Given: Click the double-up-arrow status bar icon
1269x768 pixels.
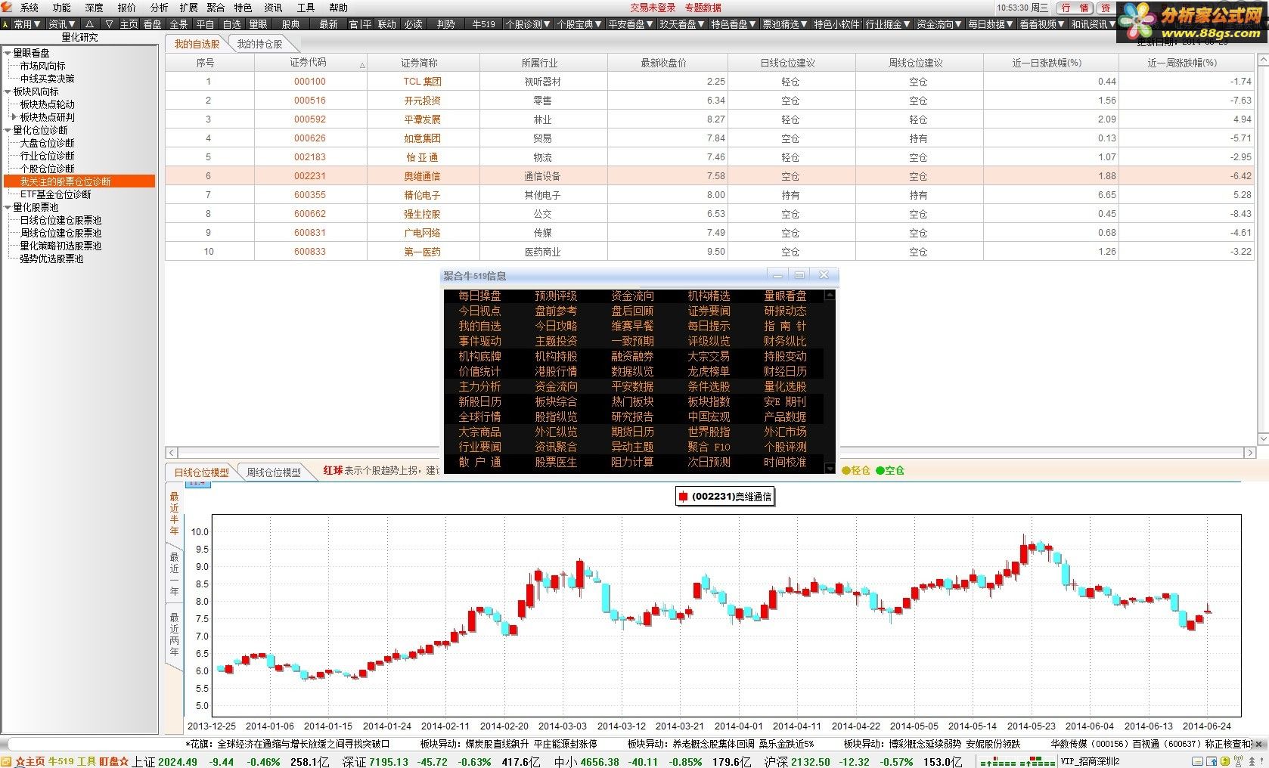Looking at the screenshot, I should tap(1252, 761).
